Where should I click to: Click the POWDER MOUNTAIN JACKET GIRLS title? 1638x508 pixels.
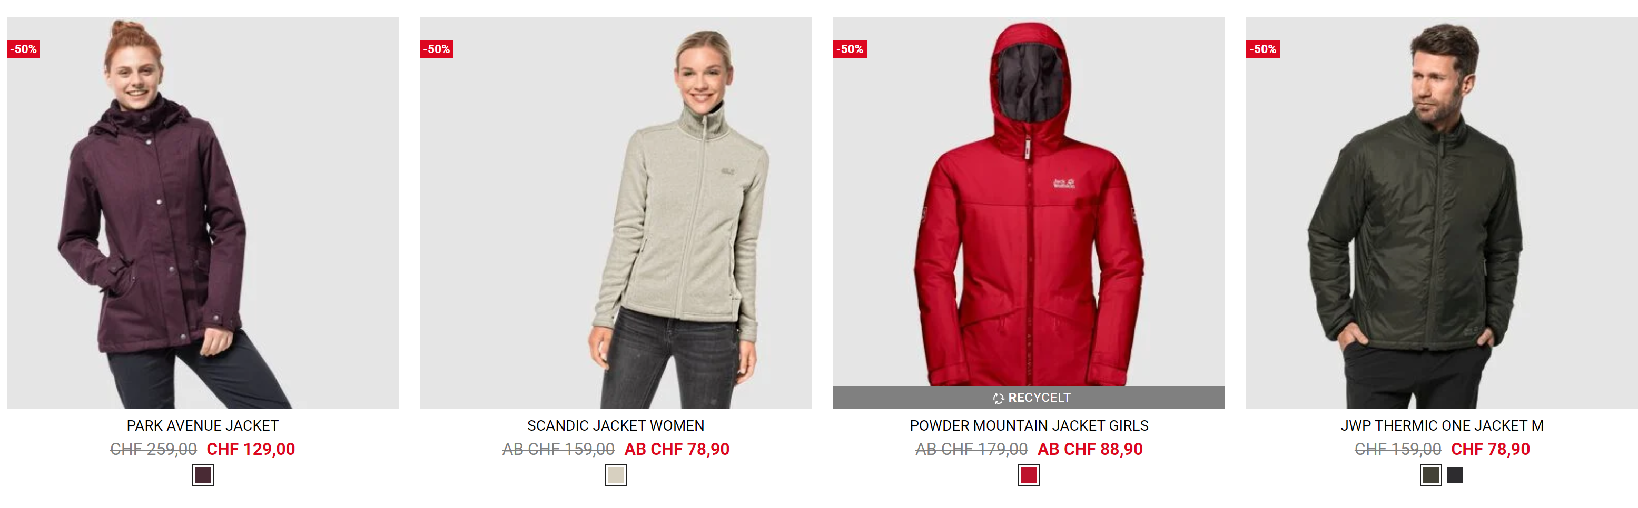tap(1029, 425)
